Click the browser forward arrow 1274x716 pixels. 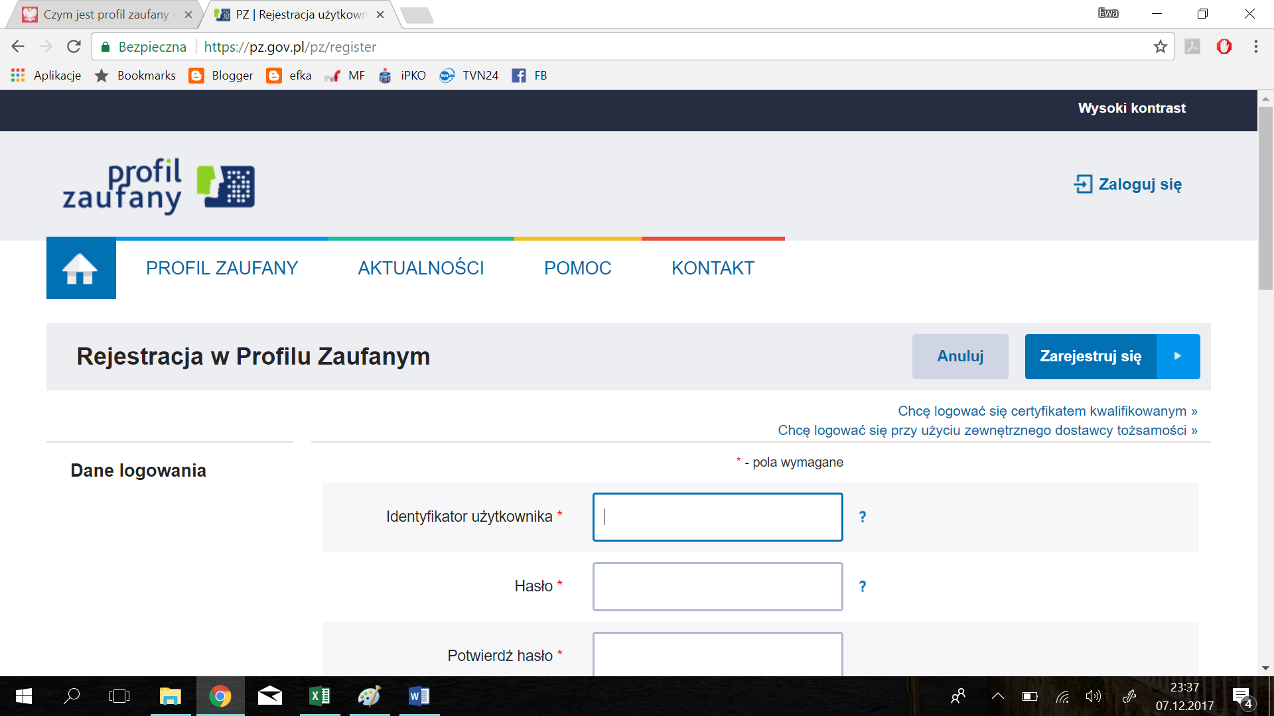pos(46,46)
